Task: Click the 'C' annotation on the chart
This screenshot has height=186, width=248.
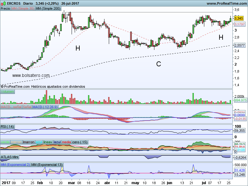Action: click(x=158, y=64)
